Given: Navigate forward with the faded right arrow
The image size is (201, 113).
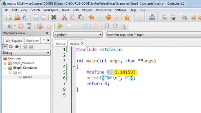Looking at the screenshot, I should click(116, 17).
